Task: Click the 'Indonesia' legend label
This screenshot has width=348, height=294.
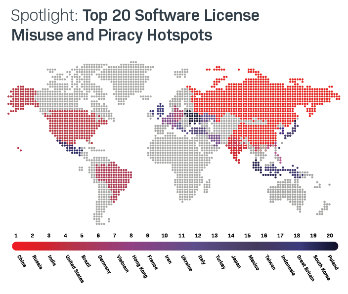Action: coord(288,265)
